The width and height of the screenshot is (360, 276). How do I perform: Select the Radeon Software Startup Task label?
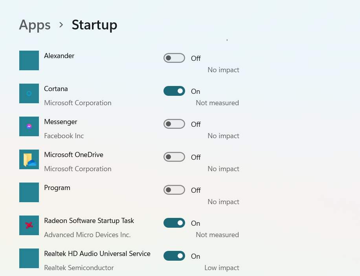(x=89, y=221)
